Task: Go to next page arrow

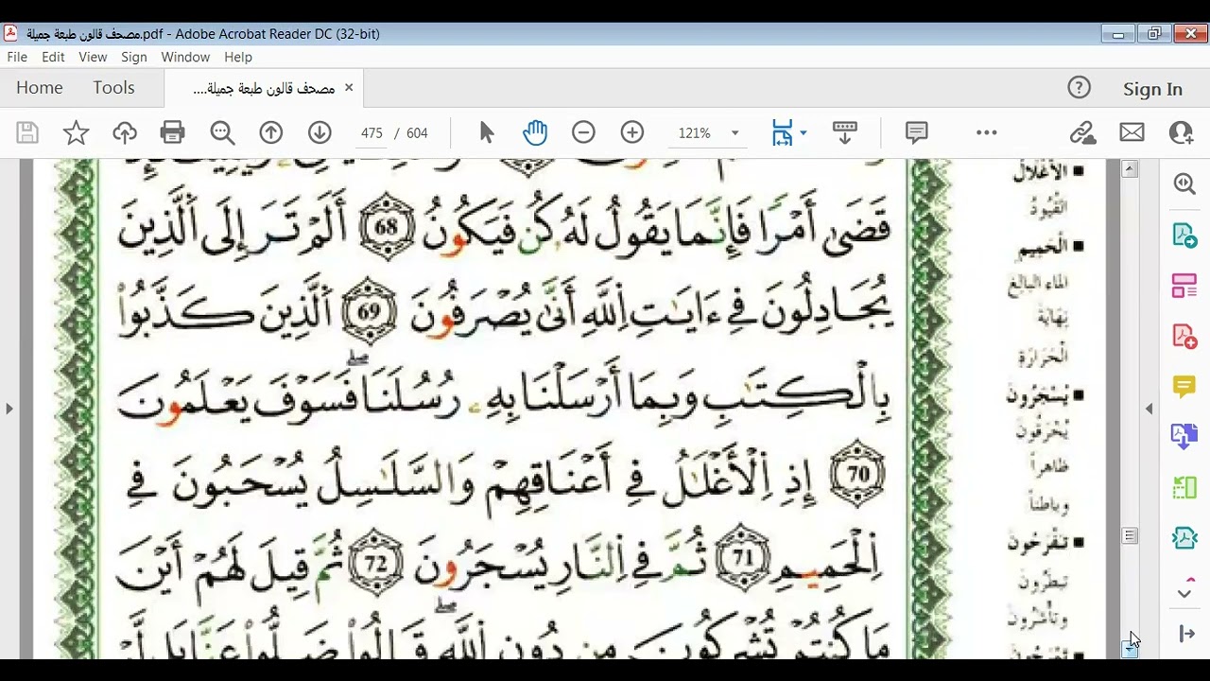Action: point(320,132)
